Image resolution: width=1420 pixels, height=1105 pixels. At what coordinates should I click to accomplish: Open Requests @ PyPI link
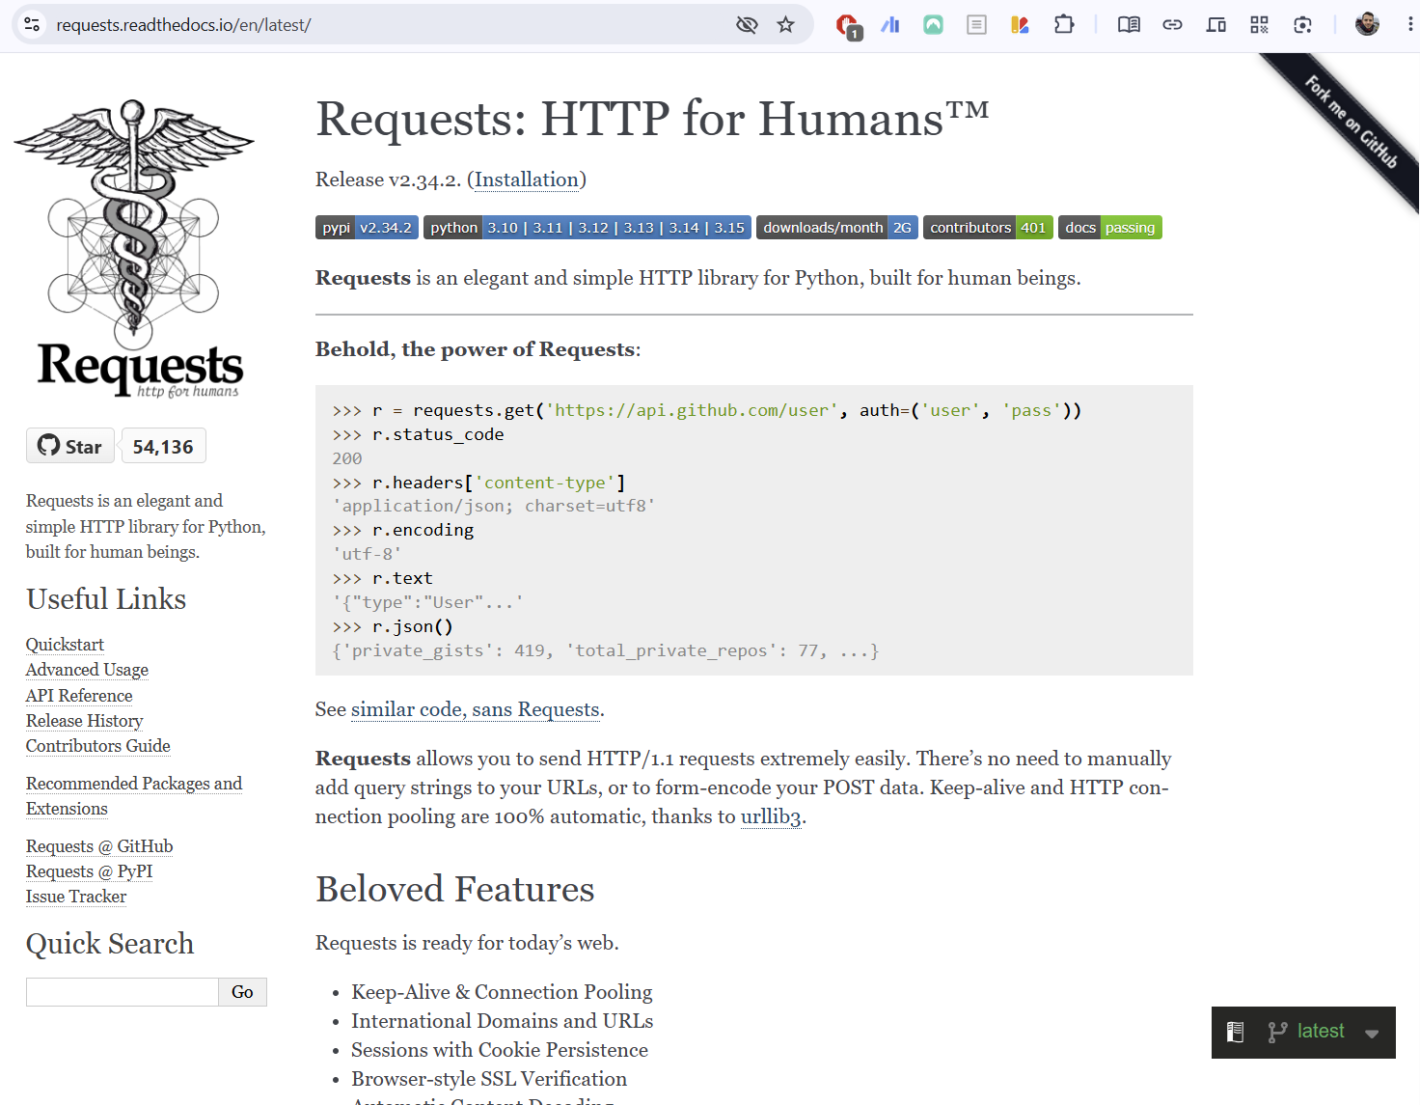point(89,871)
